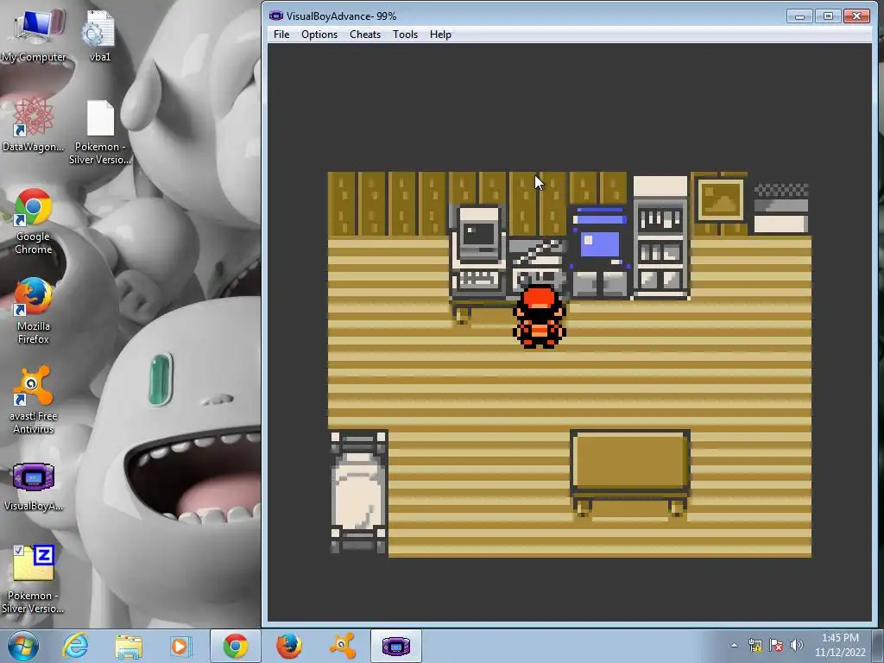The image size is (884, 663).
Task: Open the Cheats menu
Action: (365, 35)
